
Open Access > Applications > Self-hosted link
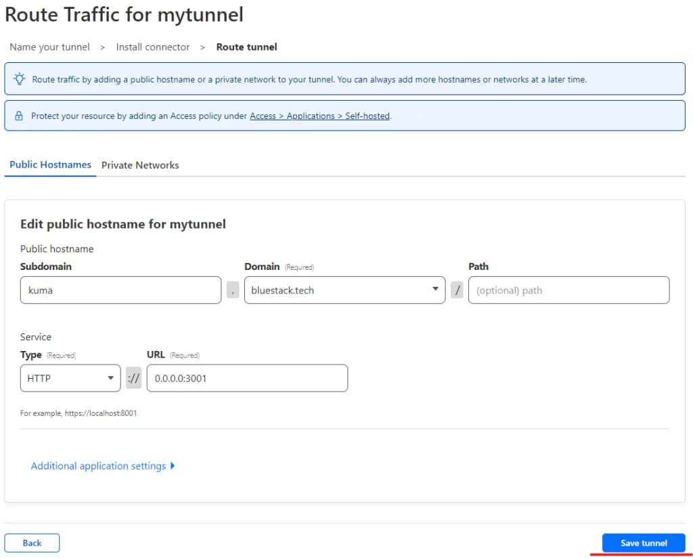click(320, 116)
